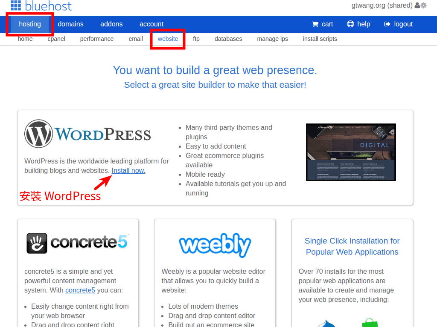Image resolution: width=437 pixels, height=327 pixels.
Task: Open the shopping cart icon
Action: pos(315,24)
